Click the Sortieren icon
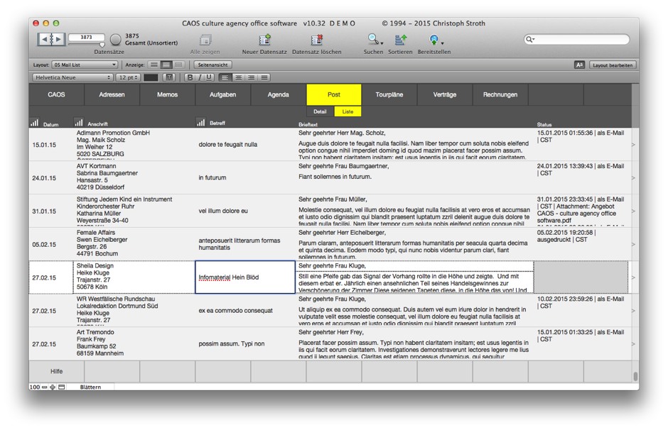 [x=400, y=40]
